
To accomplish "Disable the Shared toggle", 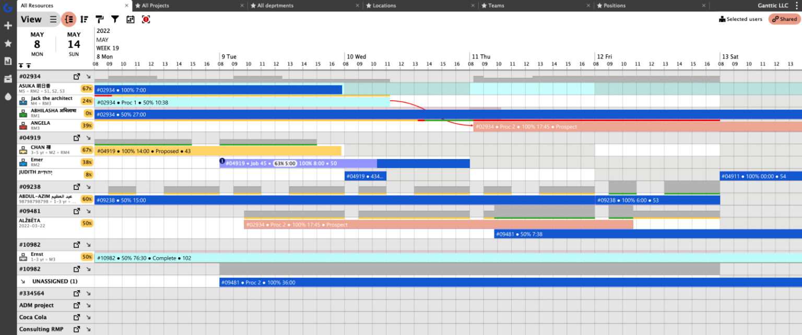I will pos(784,19).
